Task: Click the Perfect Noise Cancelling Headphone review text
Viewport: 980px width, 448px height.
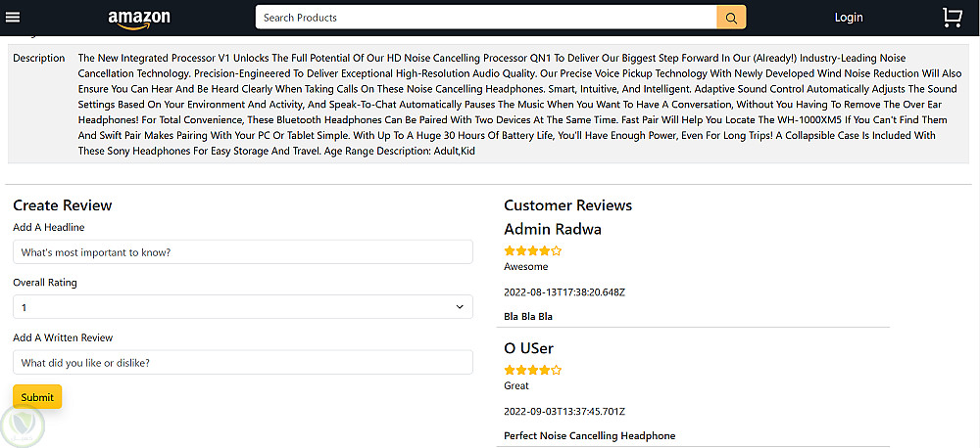Action: tap(589, 435)
